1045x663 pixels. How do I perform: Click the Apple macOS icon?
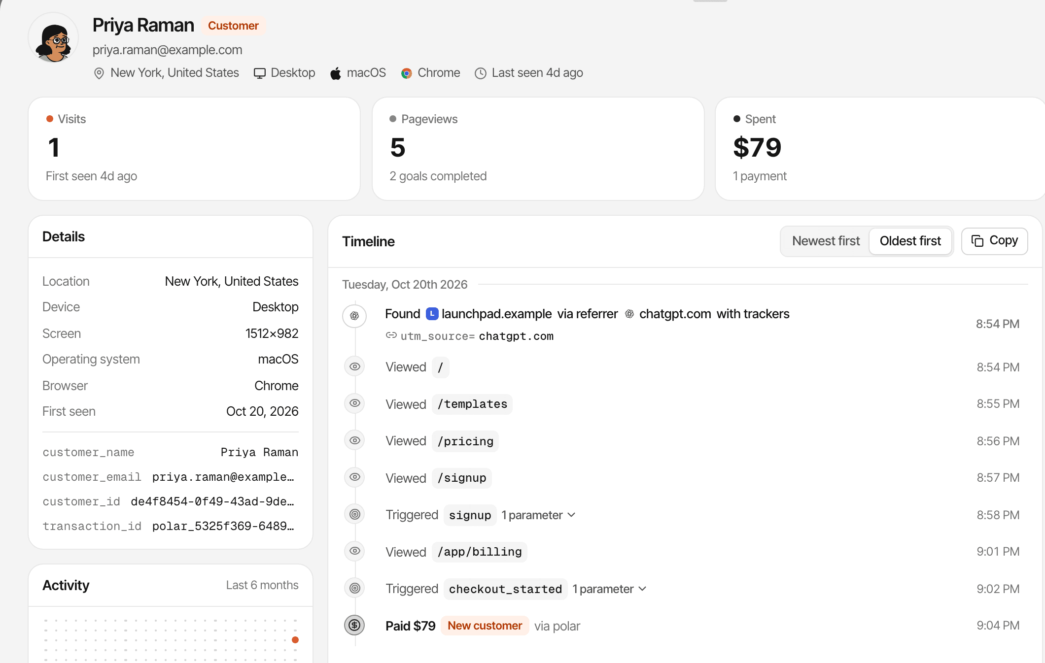[x=336, y=73]
